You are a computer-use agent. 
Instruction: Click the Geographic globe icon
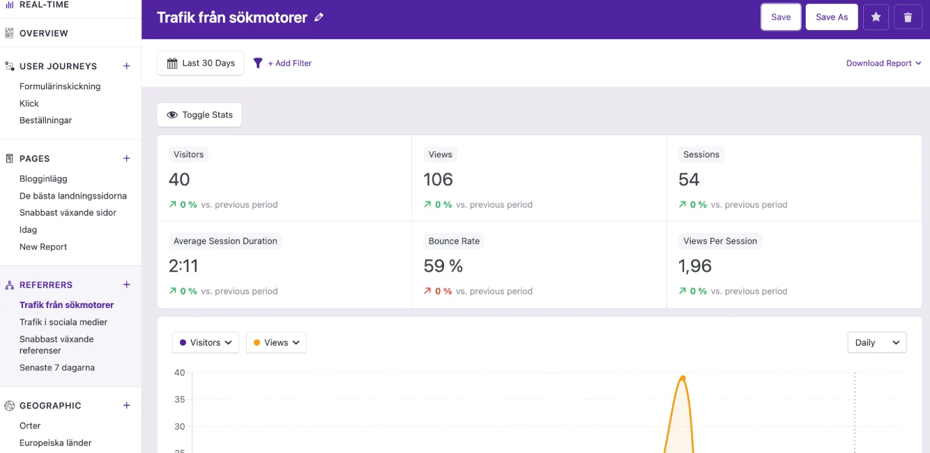pos(10,406)
